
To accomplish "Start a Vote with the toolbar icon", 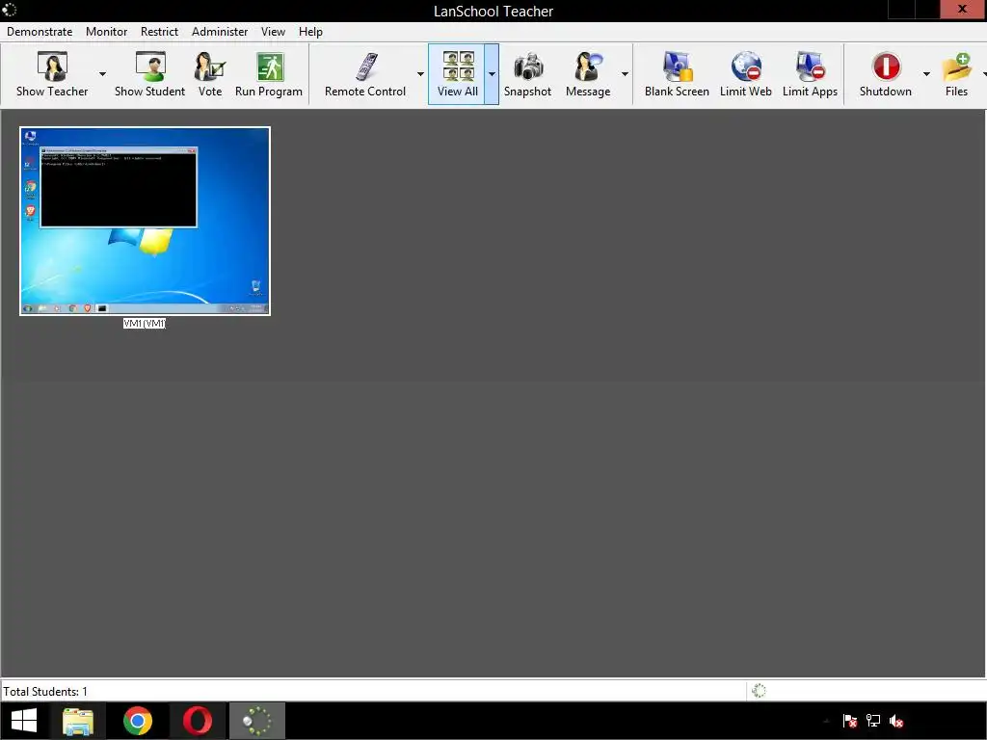I will [209, 74].
